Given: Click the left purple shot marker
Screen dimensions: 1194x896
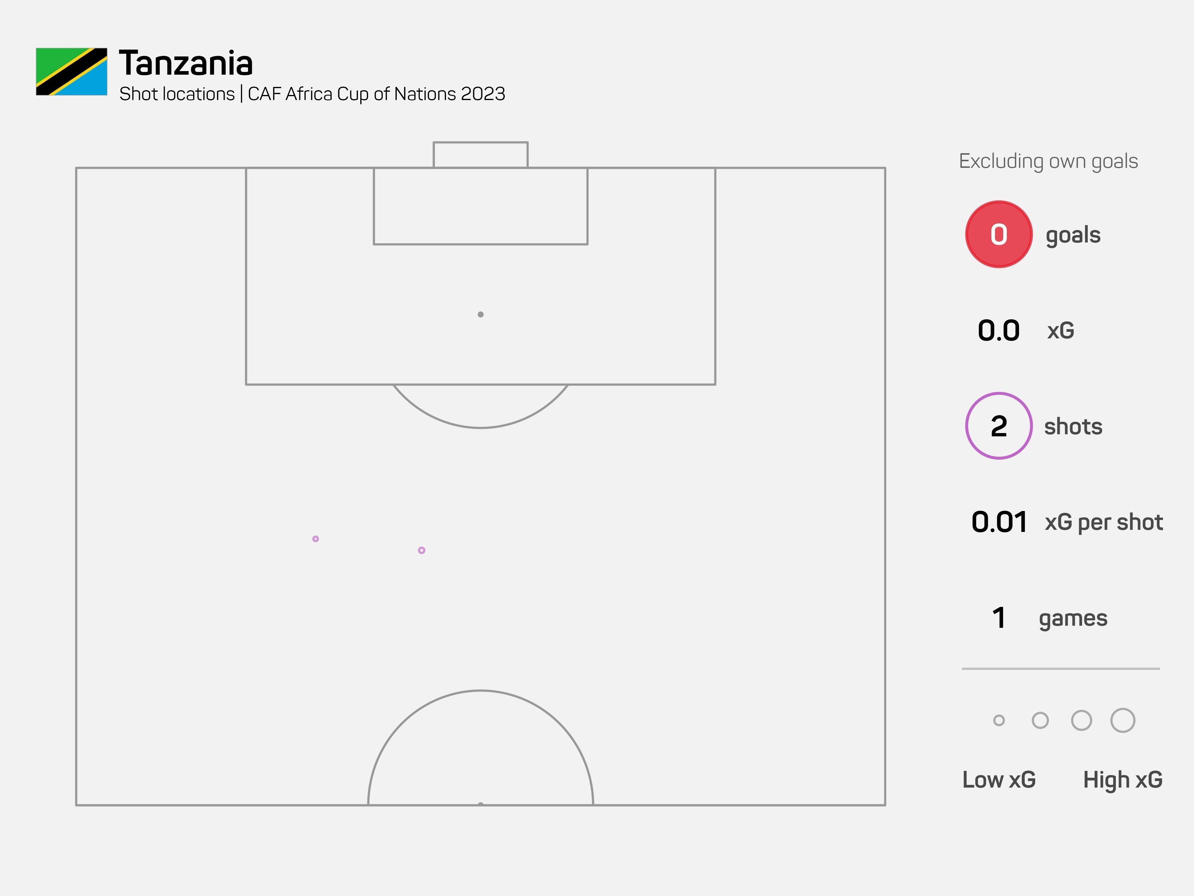Looking at the screenshot, I should (316, 538).
